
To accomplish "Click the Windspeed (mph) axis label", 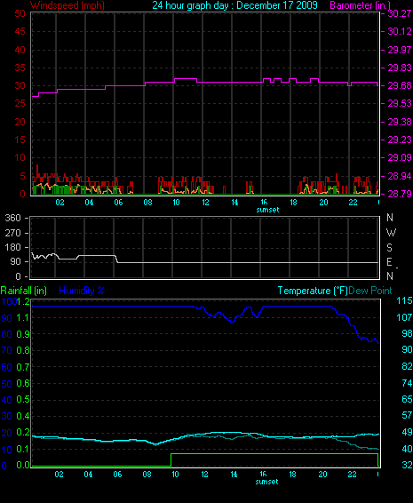I will point(67,5).
